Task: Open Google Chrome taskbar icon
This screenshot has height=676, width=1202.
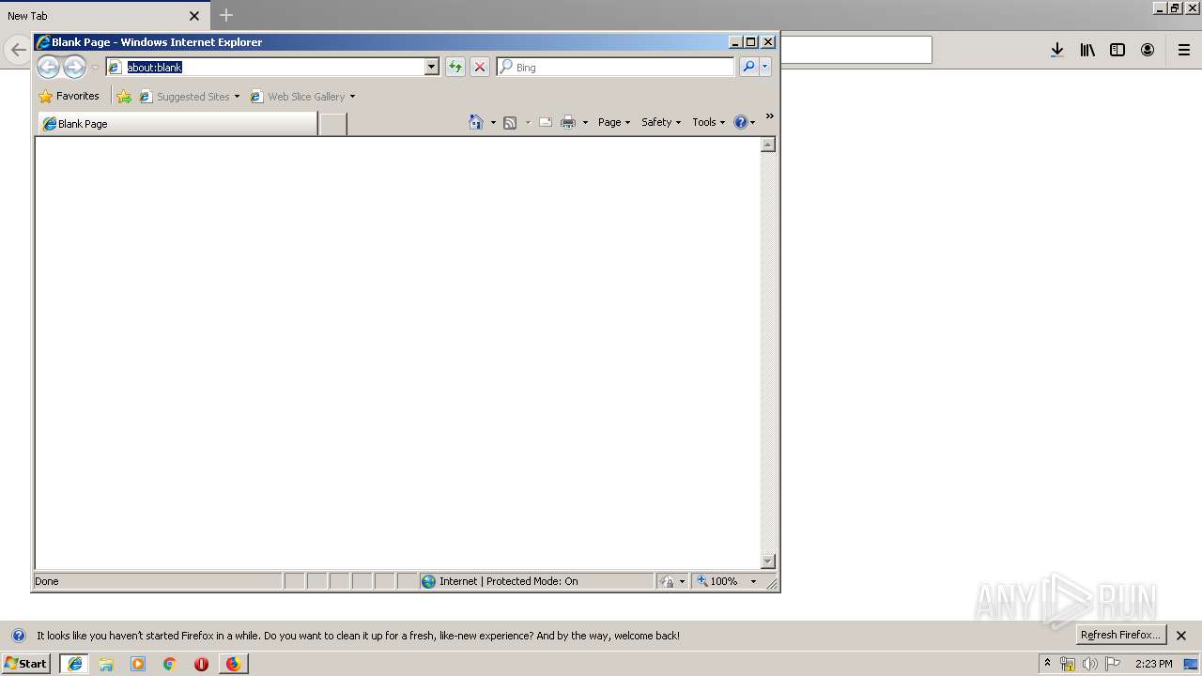Action: 170,664
